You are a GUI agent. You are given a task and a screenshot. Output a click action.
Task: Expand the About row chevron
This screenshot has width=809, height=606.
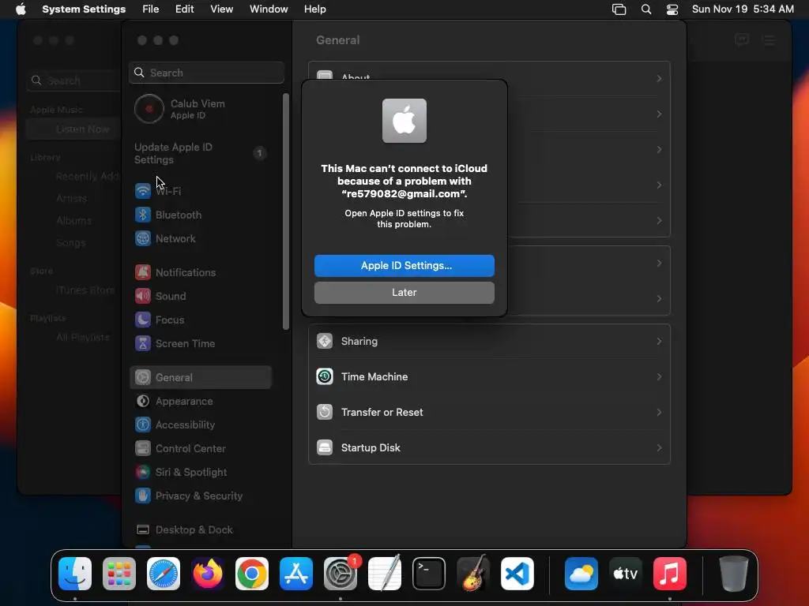[x=659, y=78]
